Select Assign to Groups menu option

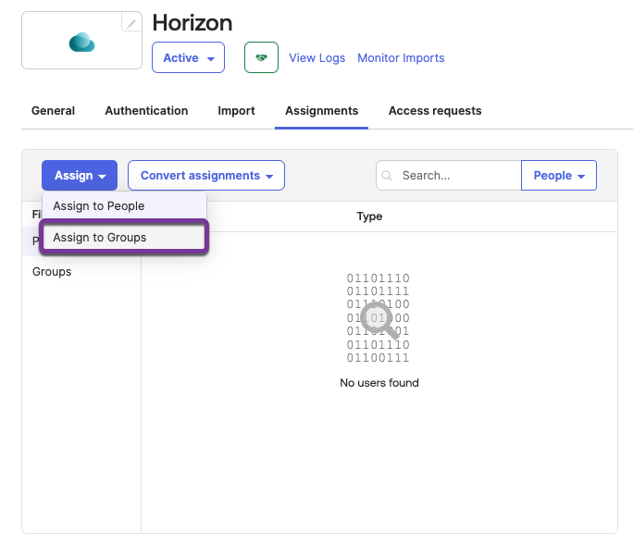pos(100,238)
